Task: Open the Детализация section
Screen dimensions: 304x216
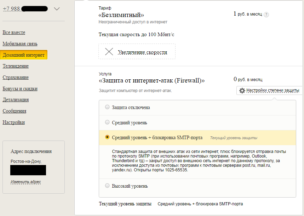Action: click(x=16, y=100)
